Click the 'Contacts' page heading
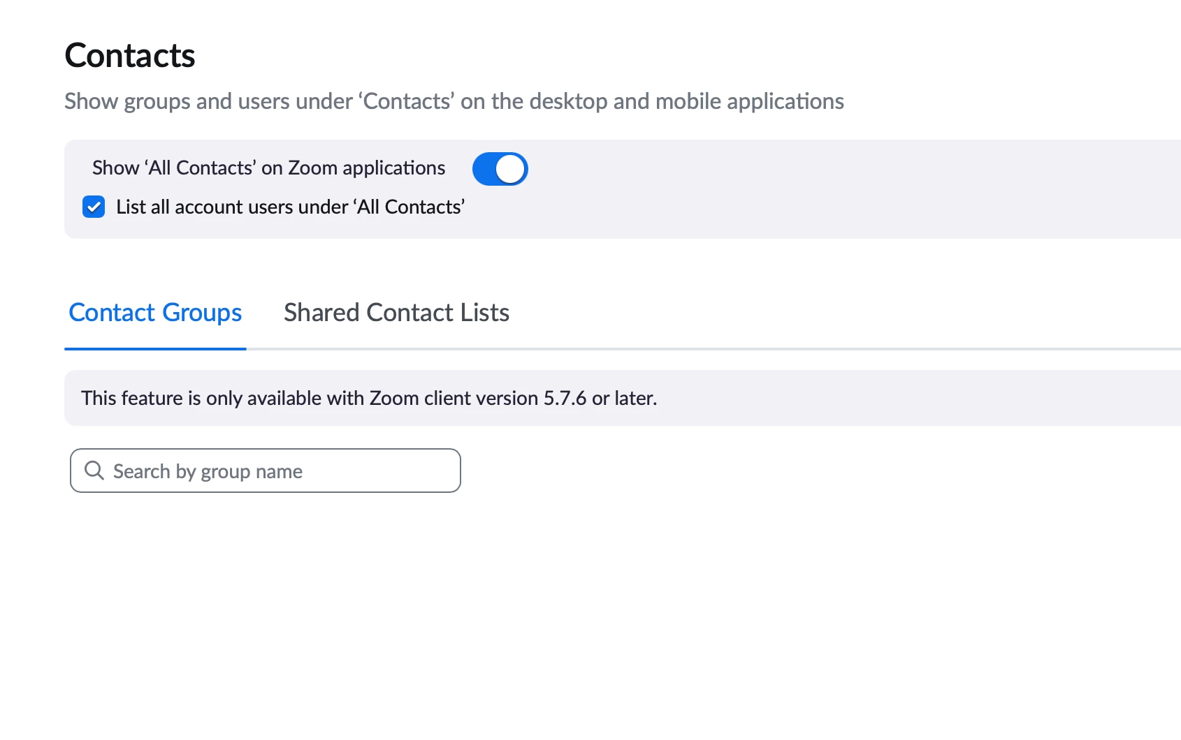This screenshot has width=1181, height=740. [x=130, y=56]
